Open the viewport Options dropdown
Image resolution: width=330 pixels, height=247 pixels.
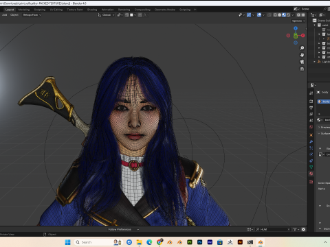[x=298, y=21]
